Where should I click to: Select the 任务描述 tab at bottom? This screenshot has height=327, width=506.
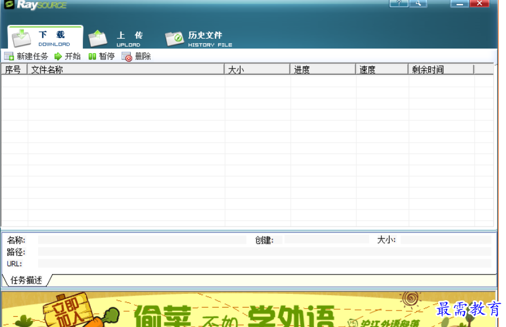click(26, 280)
